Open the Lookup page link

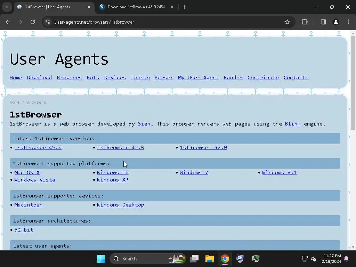(140, 78)
